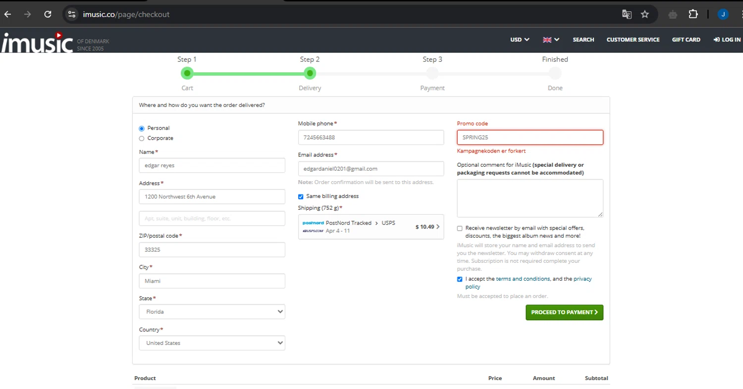Uncheck Same billing address
The width and height of the screenshot is (743, 389).
(x=301, y=196)
